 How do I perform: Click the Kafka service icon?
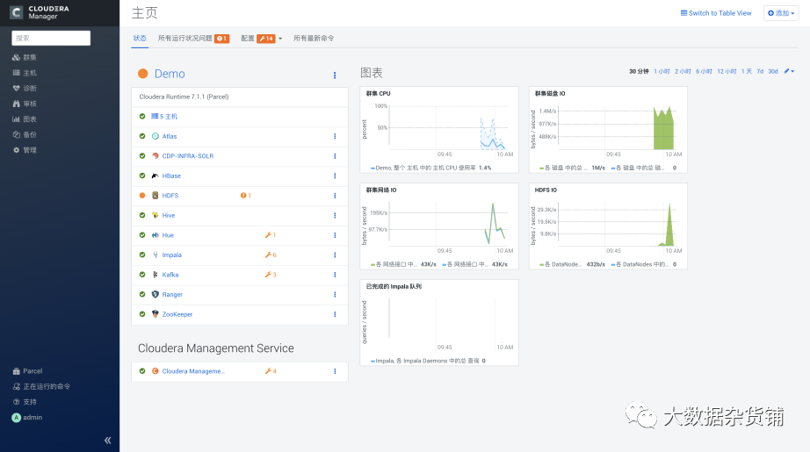click(155, 275)
